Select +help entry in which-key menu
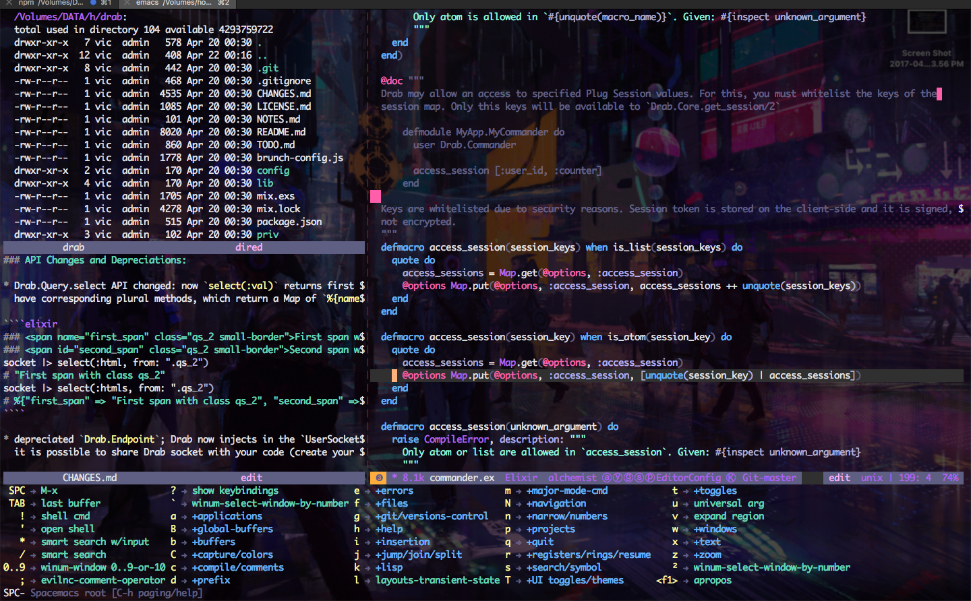Viewport: 971px width, 601px height. 389,529
